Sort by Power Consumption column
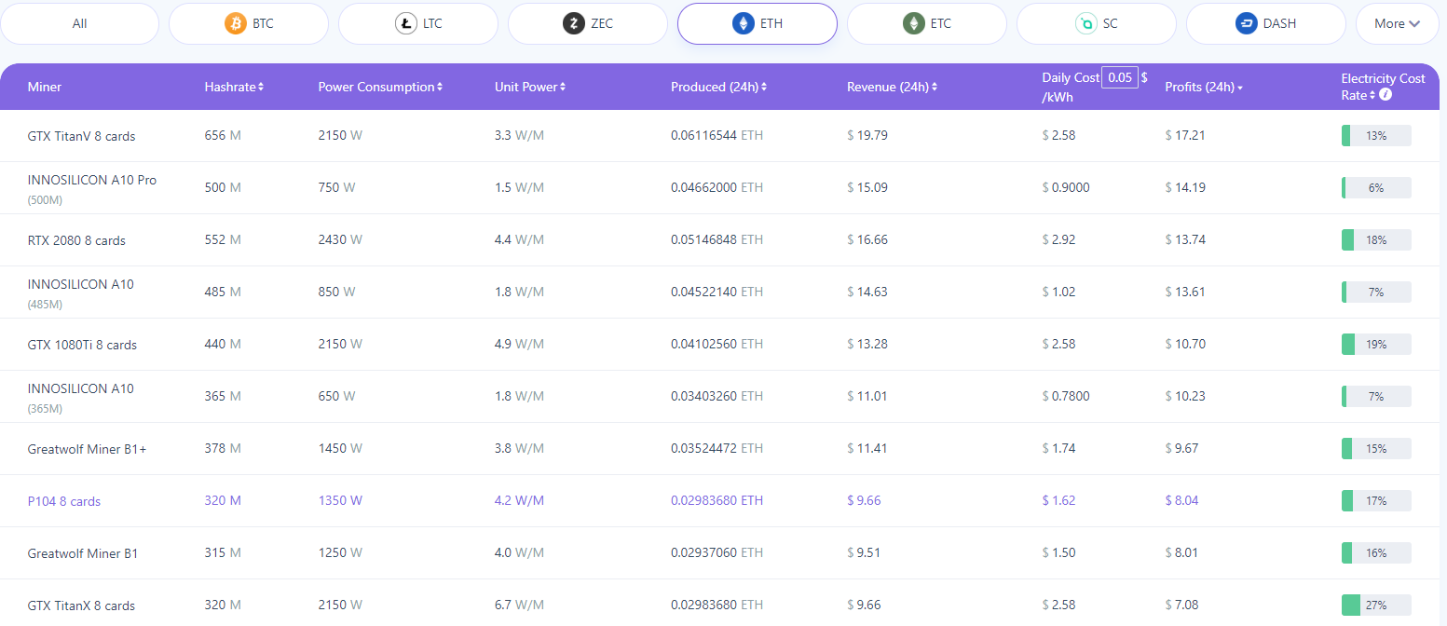The width and height of the screenshot is (1447, 626). coord(438,86)
